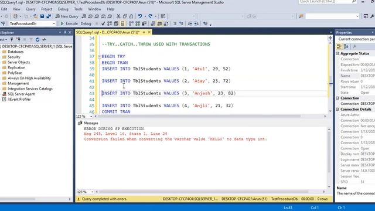The width and height of the screenshot is (375, 211).
Task: Open the Redo history dropdown arrow
Action: (x=155, y=16)
